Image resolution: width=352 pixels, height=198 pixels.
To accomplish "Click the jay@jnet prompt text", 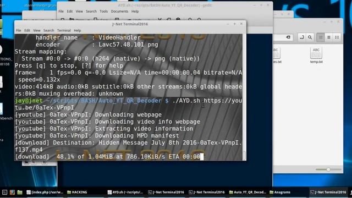I will pyautogui.click(x=29, y=101).
